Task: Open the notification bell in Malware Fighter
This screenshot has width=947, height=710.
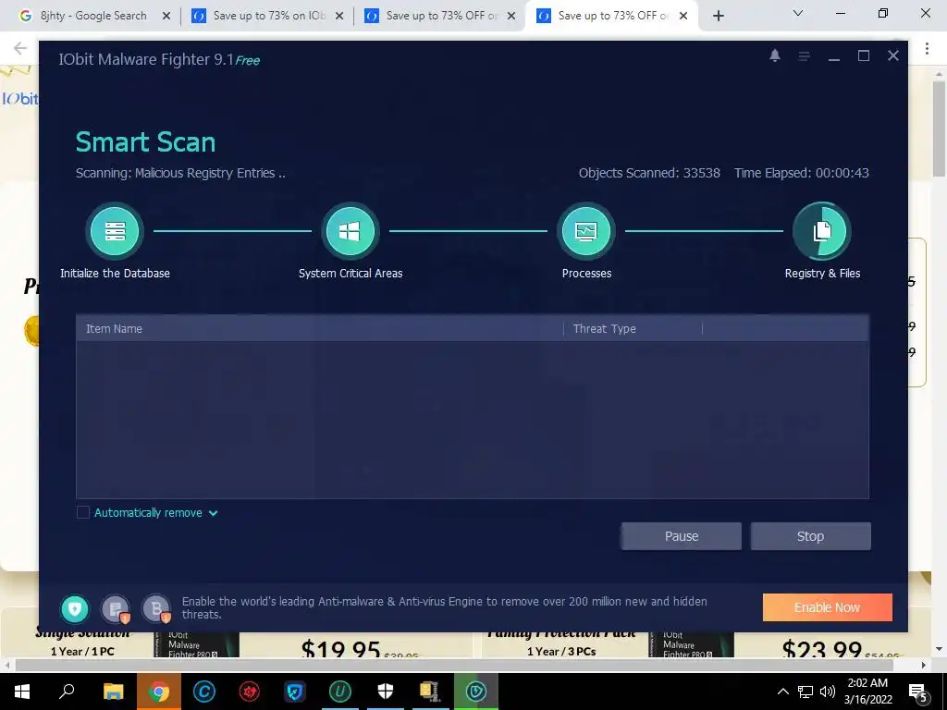Action: (775, 55)
